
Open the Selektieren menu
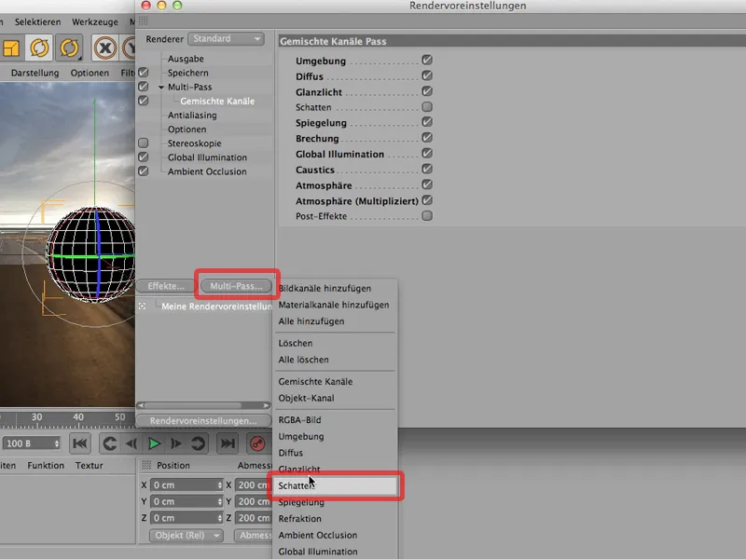pos(37,21)
